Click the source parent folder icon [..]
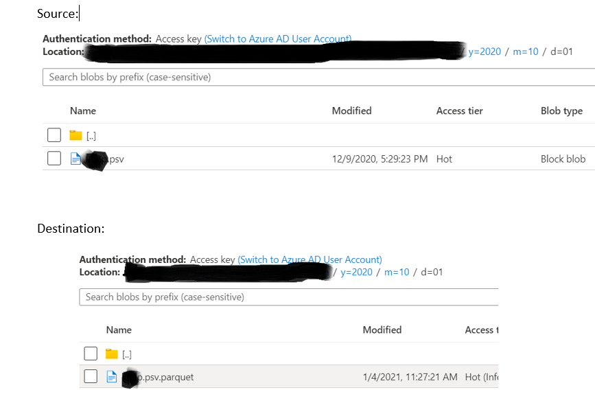The image size is (595, 405). 75,135
